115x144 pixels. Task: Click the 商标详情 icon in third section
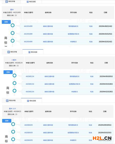tap(7, 101)
